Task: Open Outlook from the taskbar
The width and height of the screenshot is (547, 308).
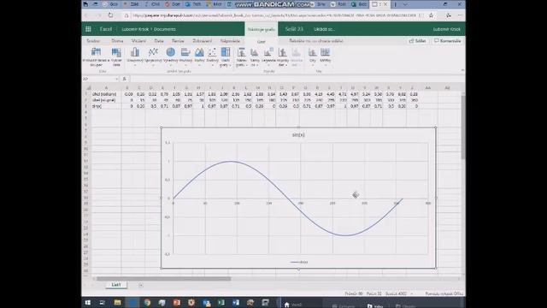Action: [206, 303]
